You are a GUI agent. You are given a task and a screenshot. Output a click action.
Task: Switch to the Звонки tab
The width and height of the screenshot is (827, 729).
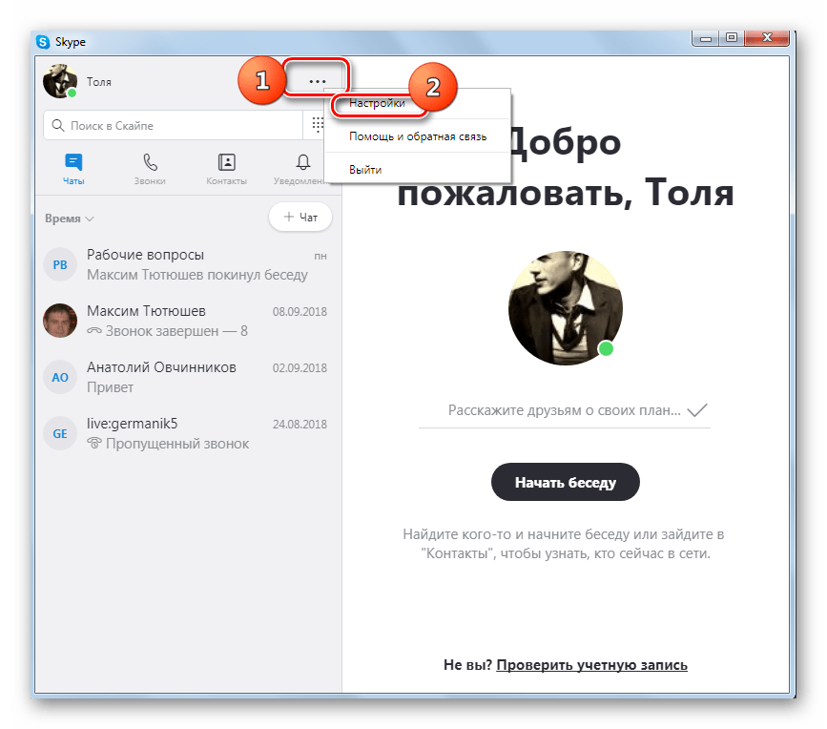[150, 169]
